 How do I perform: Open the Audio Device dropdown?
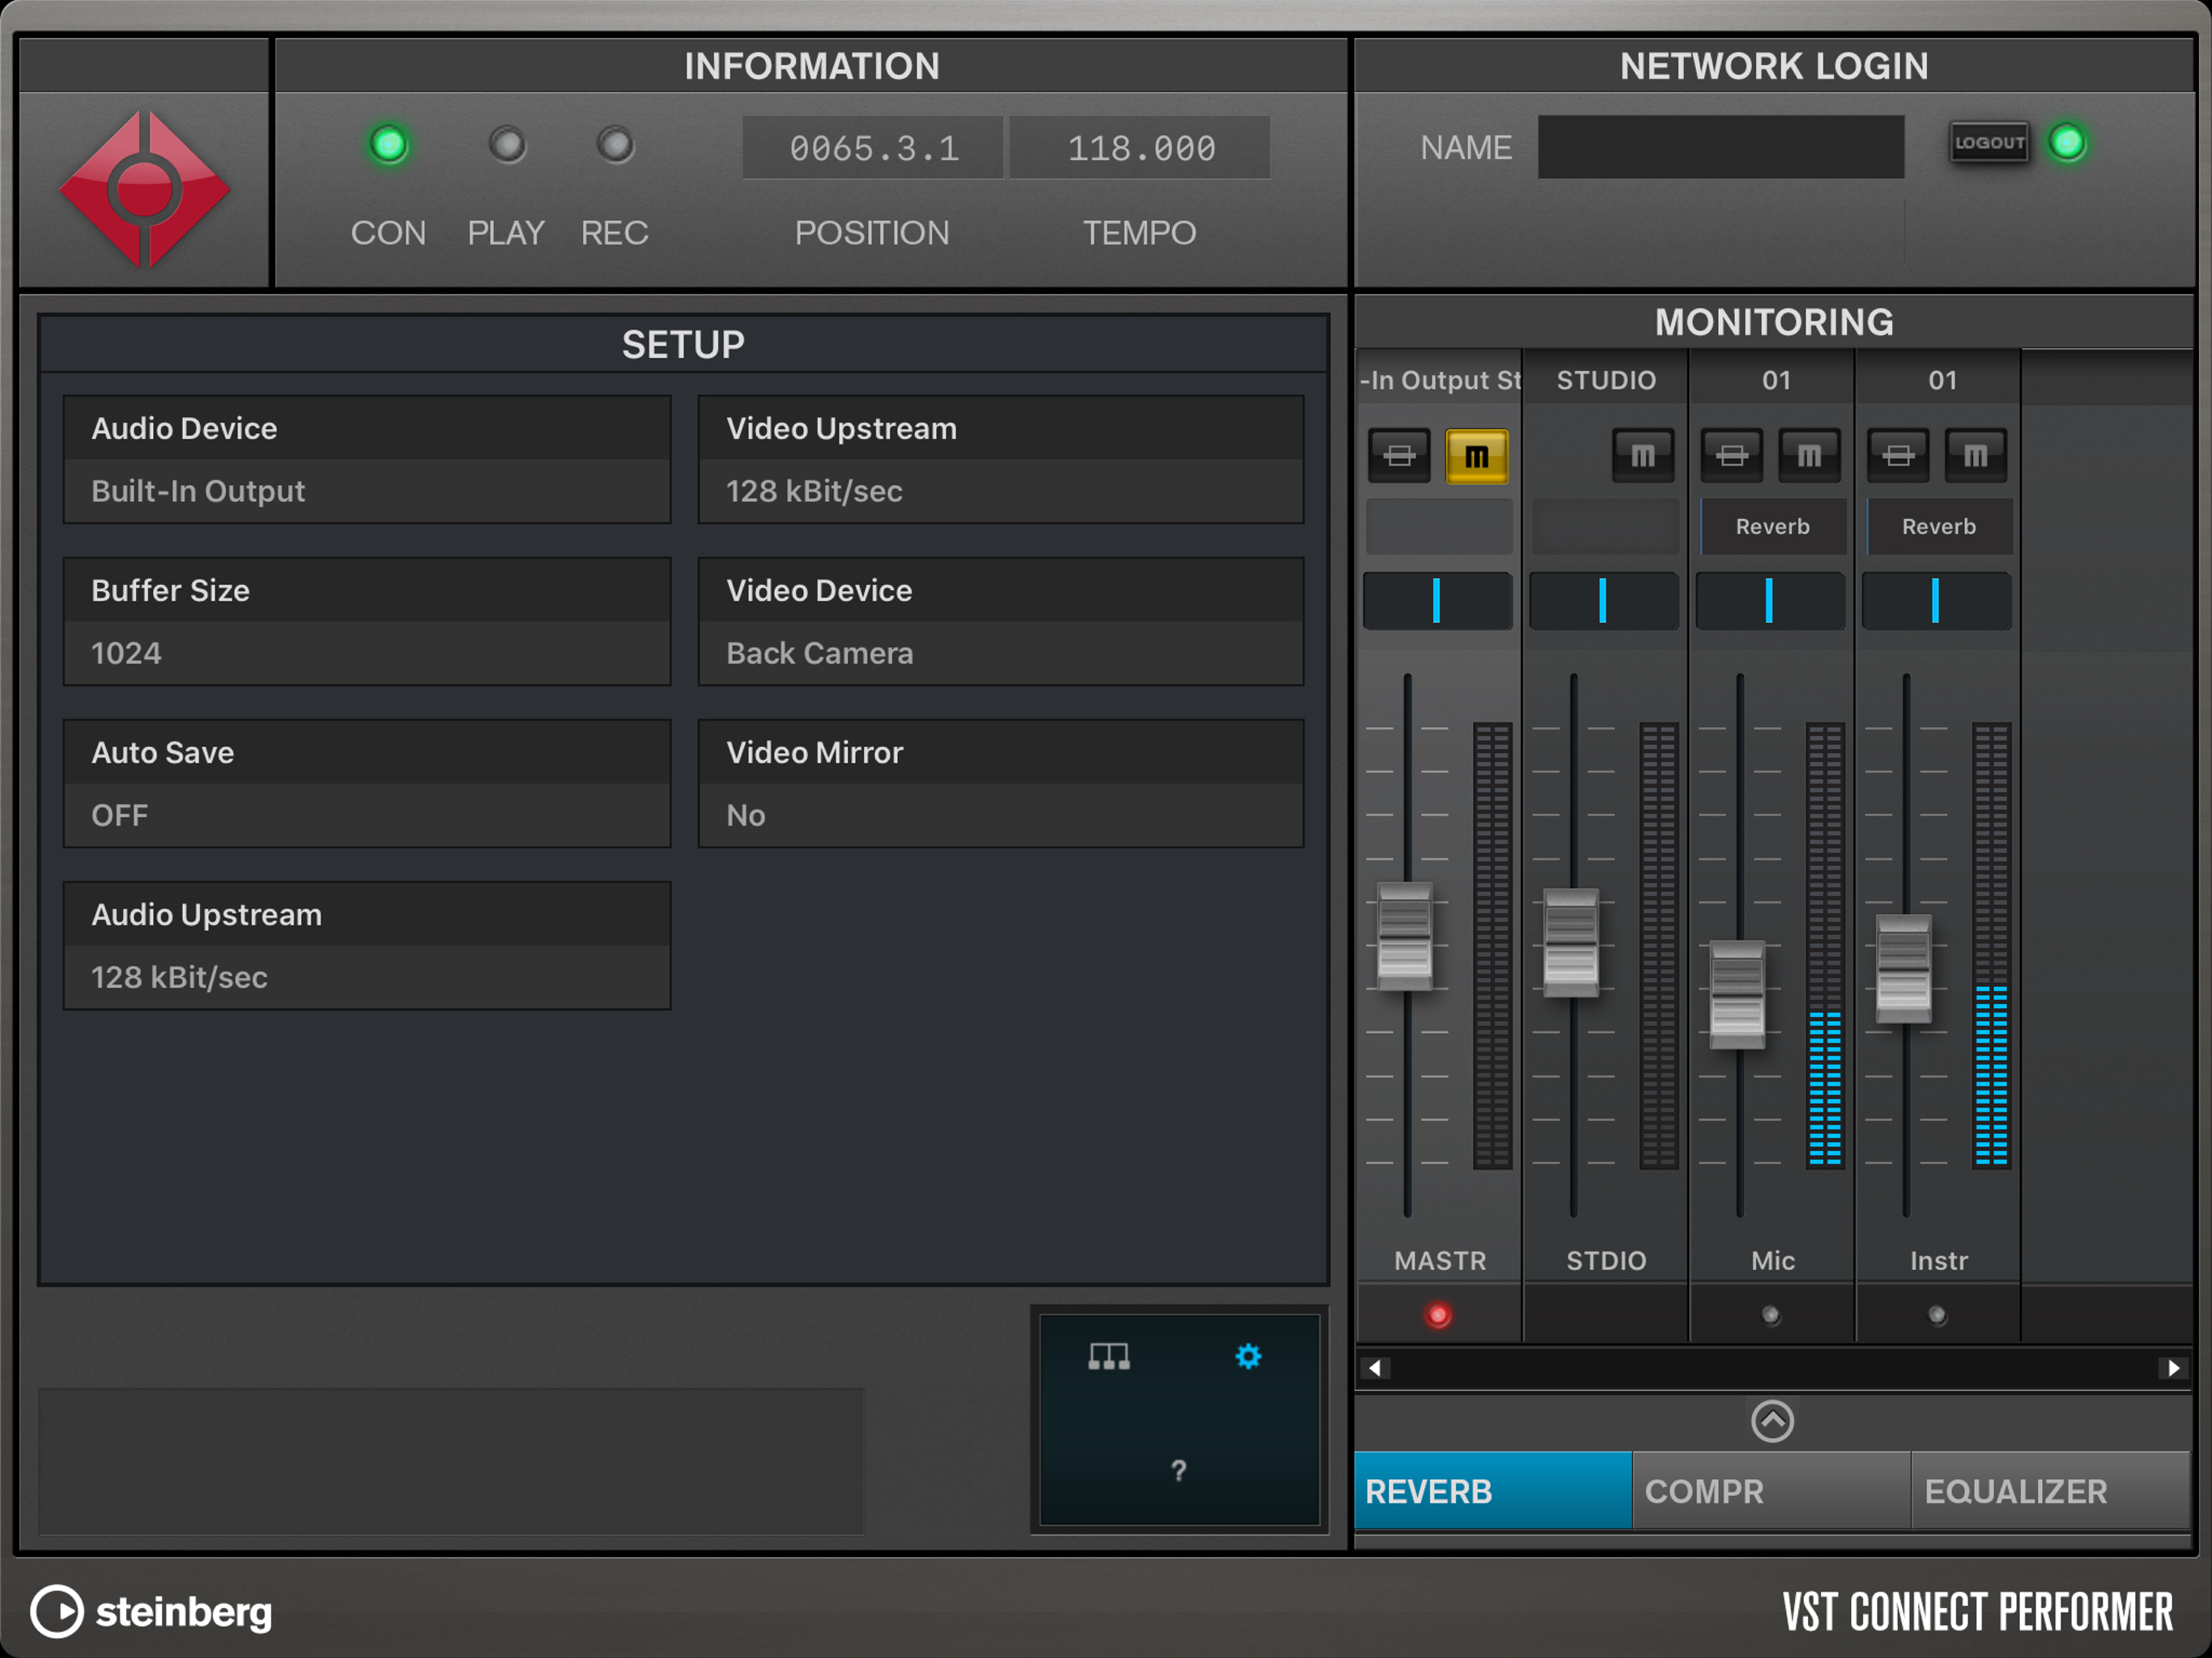(x=366, y=490)
